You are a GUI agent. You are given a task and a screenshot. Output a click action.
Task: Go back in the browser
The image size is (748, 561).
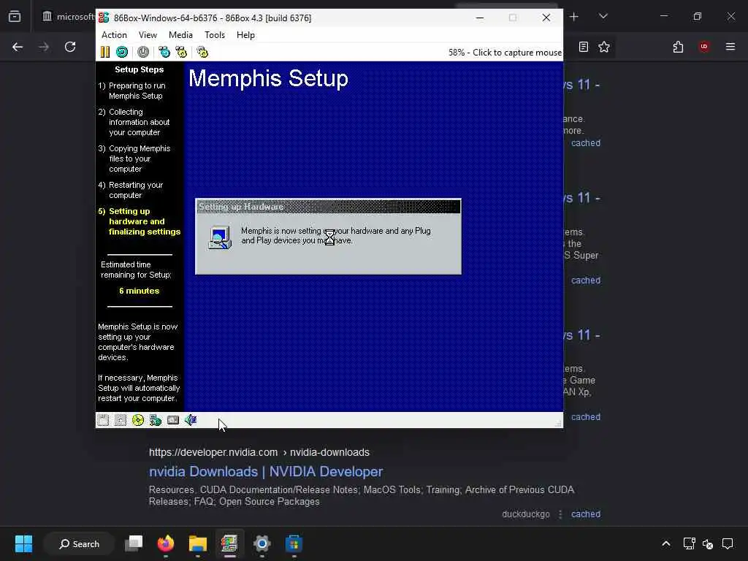(18, 47)
